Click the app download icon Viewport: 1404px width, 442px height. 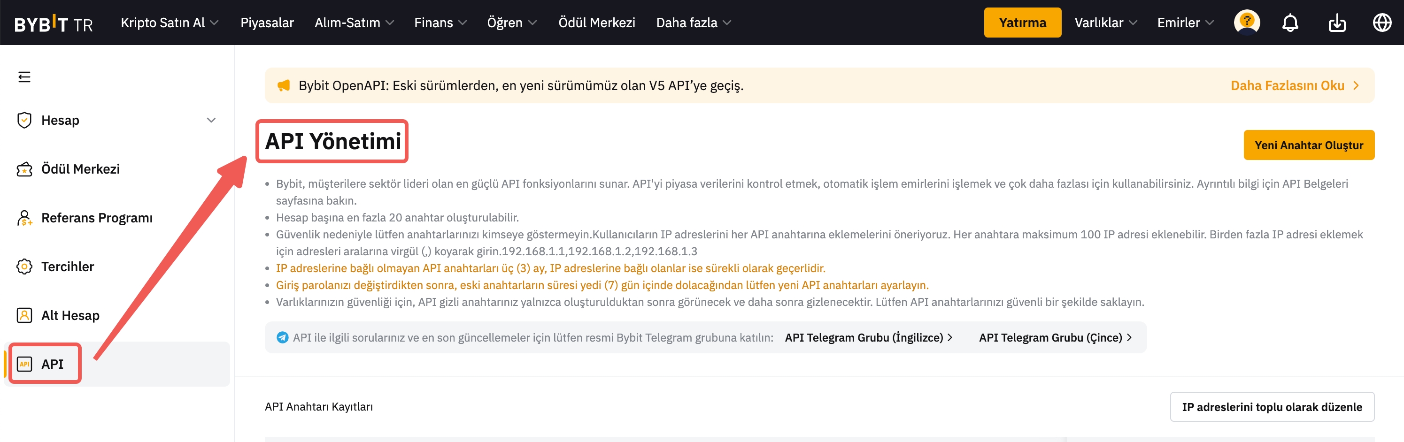(x=1336, y=23)
